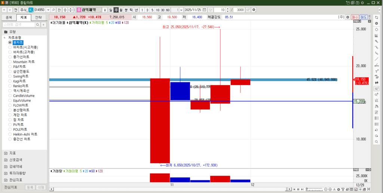Switch to the 종목 tab
The image size is (383, 193).
pos(9,18)
